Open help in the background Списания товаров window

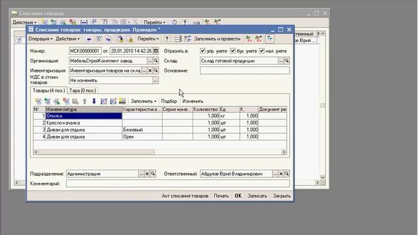coord(185,22)
